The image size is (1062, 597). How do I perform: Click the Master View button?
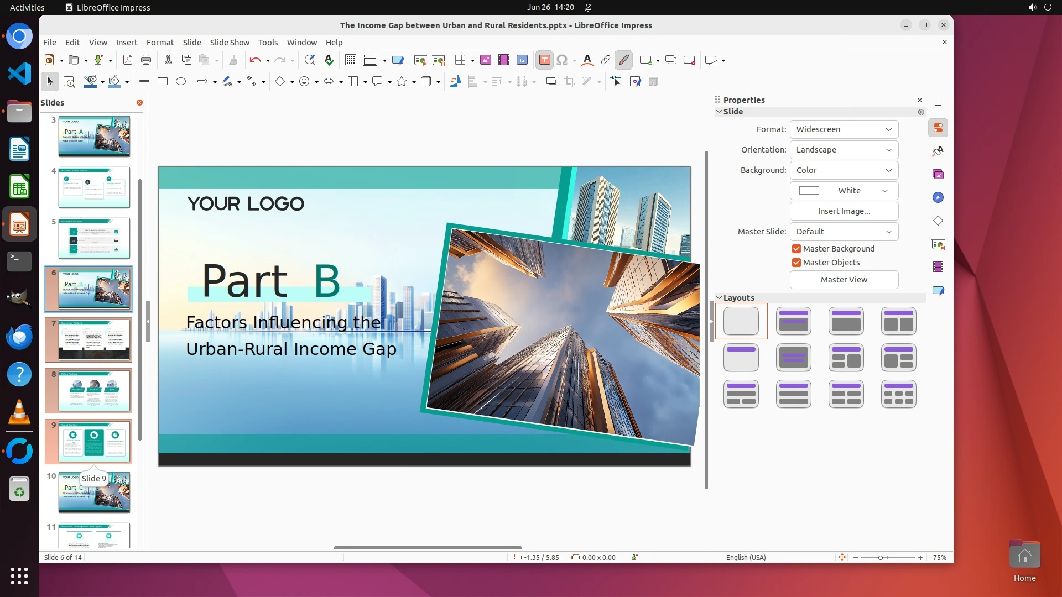tap(844, 280)
